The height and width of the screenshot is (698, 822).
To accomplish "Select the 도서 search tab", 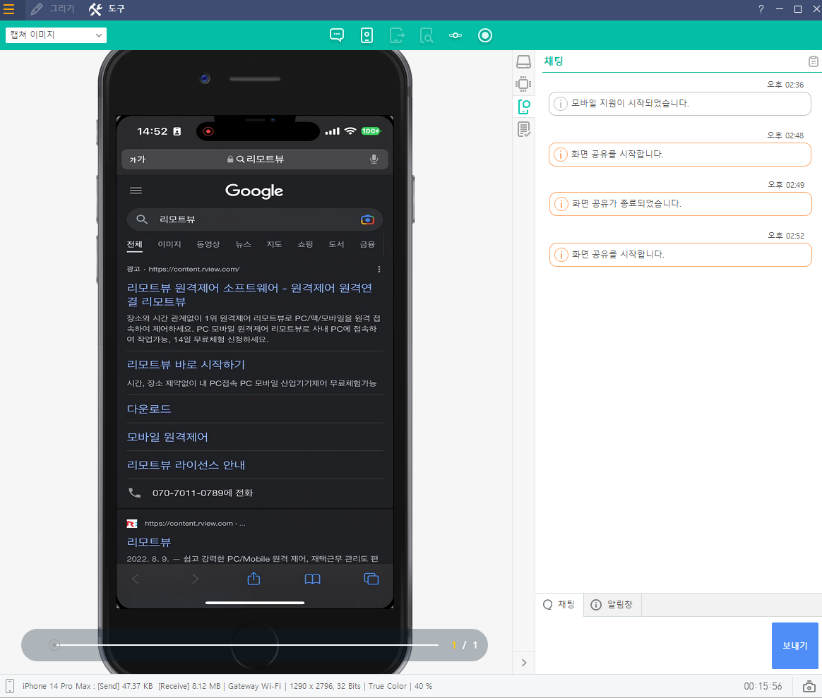I will pyautogui.click(x=336, y=245).
